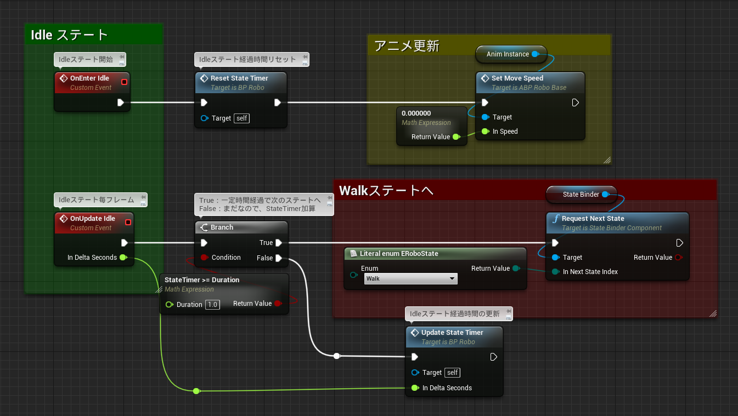Click Set Move Speed execution input pin

click(x=485, y=102)
